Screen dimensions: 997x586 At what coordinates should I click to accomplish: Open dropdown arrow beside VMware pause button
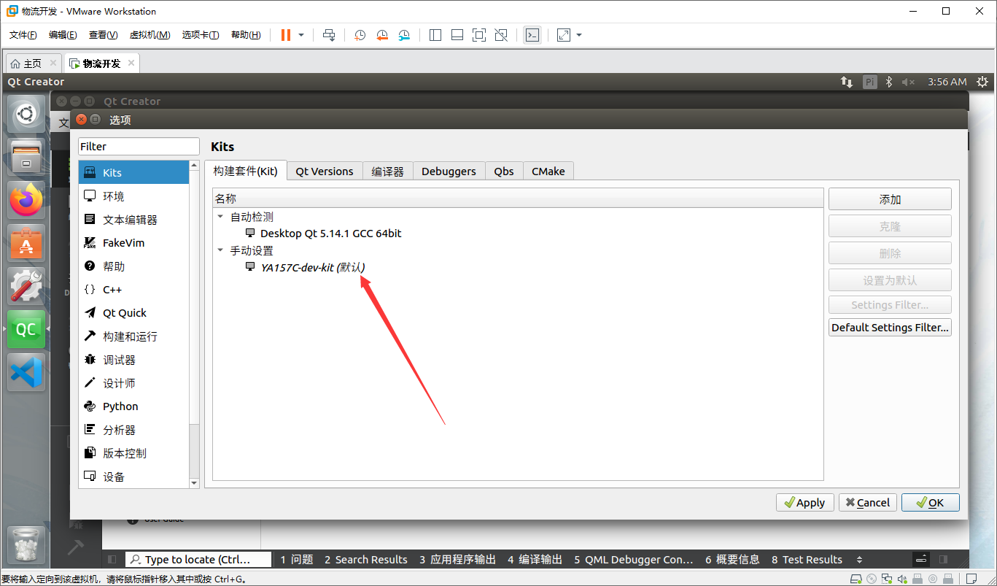(301, 35)
